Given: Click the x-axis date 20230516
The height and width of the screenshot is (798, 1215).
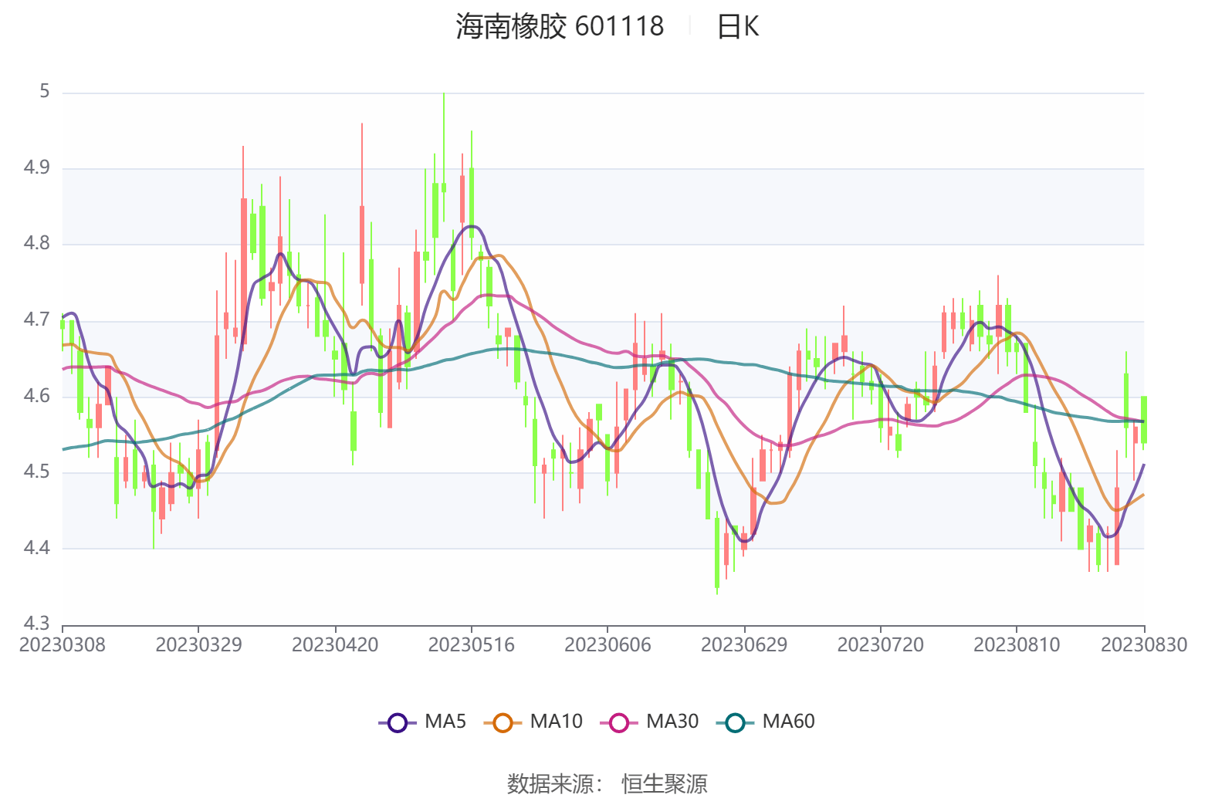Looking at the screenshot, I should click(472, 645).
